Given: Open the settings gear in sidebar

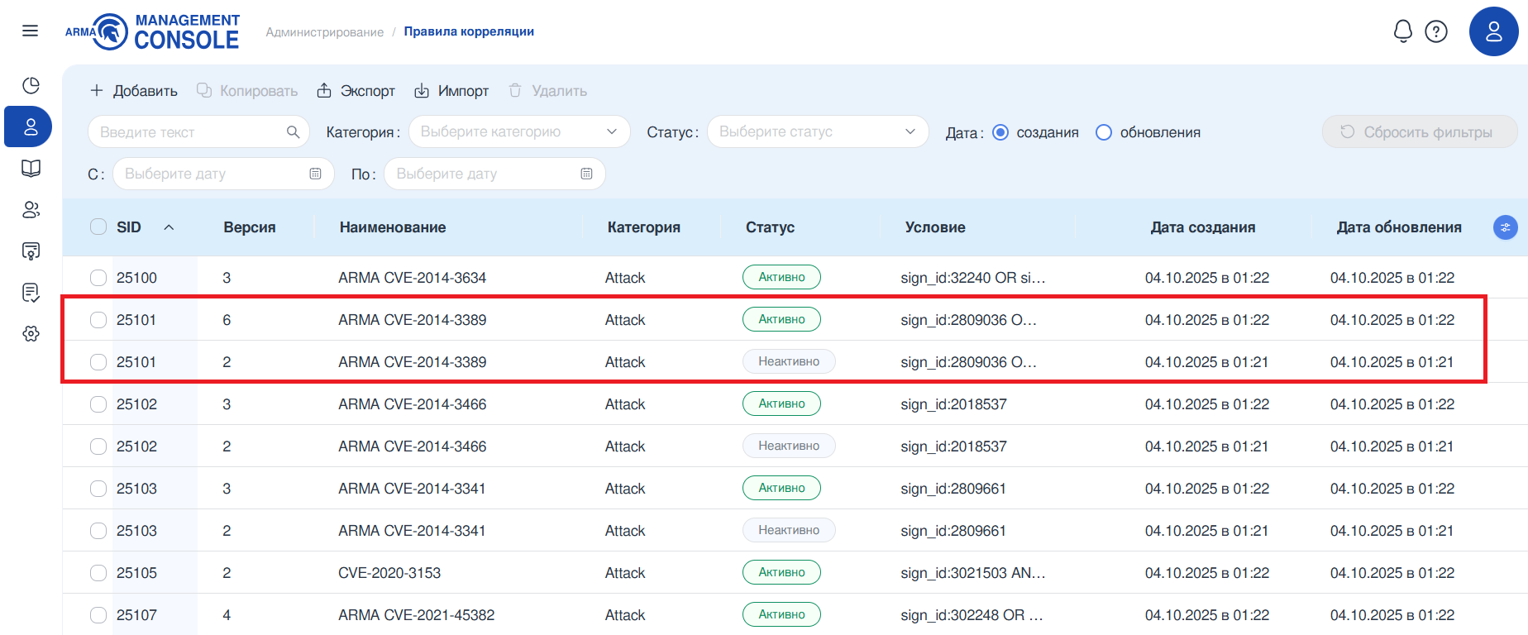Looking at the screenshot, I should 31,334.
